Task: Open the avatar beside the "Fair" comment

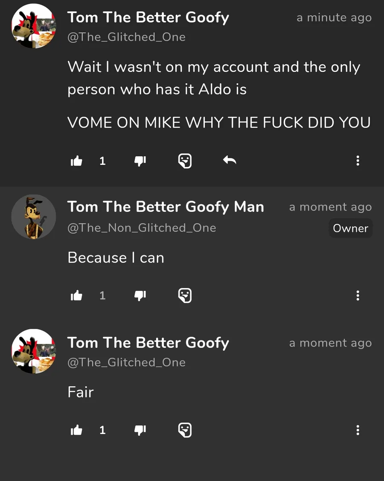Action: (33, 351)
